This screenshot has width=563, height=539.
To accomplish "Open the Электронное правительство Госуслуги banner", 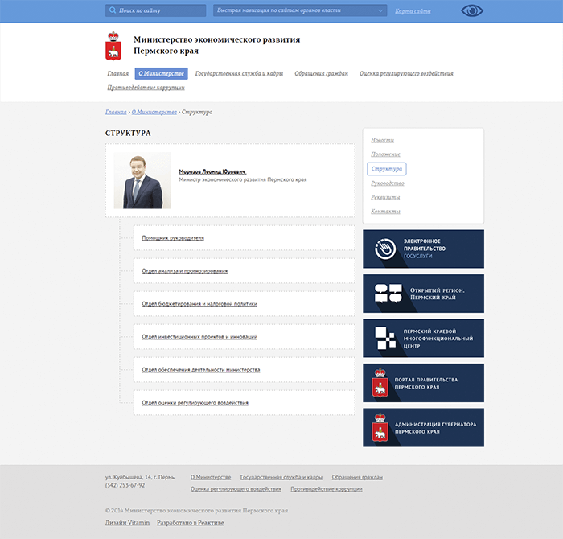I will (423, 249).
